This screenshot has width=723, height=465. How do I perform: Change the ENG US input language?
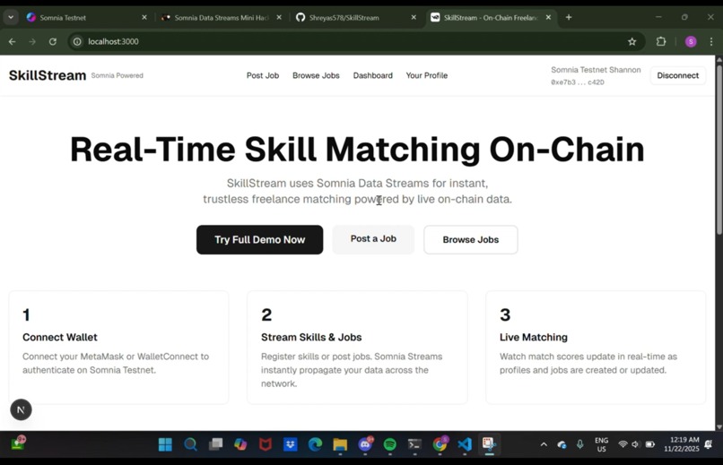tap(601, 444)
